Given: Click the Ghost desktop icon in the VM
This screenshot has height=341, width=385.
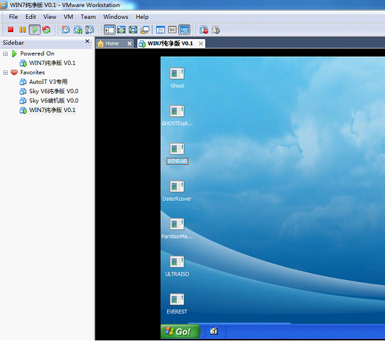Looking at the screenshot, I should coord(177,74).
